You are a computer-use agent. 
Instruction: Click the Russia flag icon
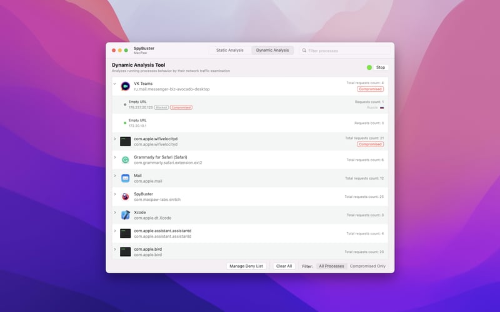[382, 107]
